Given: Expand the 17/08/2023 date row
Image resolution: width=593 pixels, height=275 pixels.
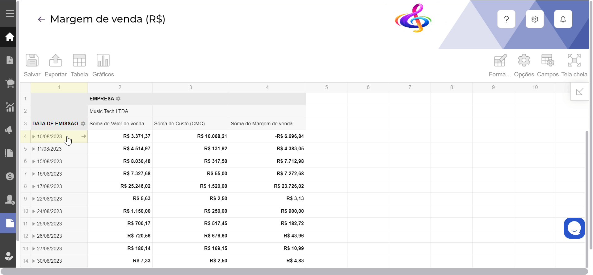Looking at the screenshot, I should pyautogui.click(x=34, y=186).
